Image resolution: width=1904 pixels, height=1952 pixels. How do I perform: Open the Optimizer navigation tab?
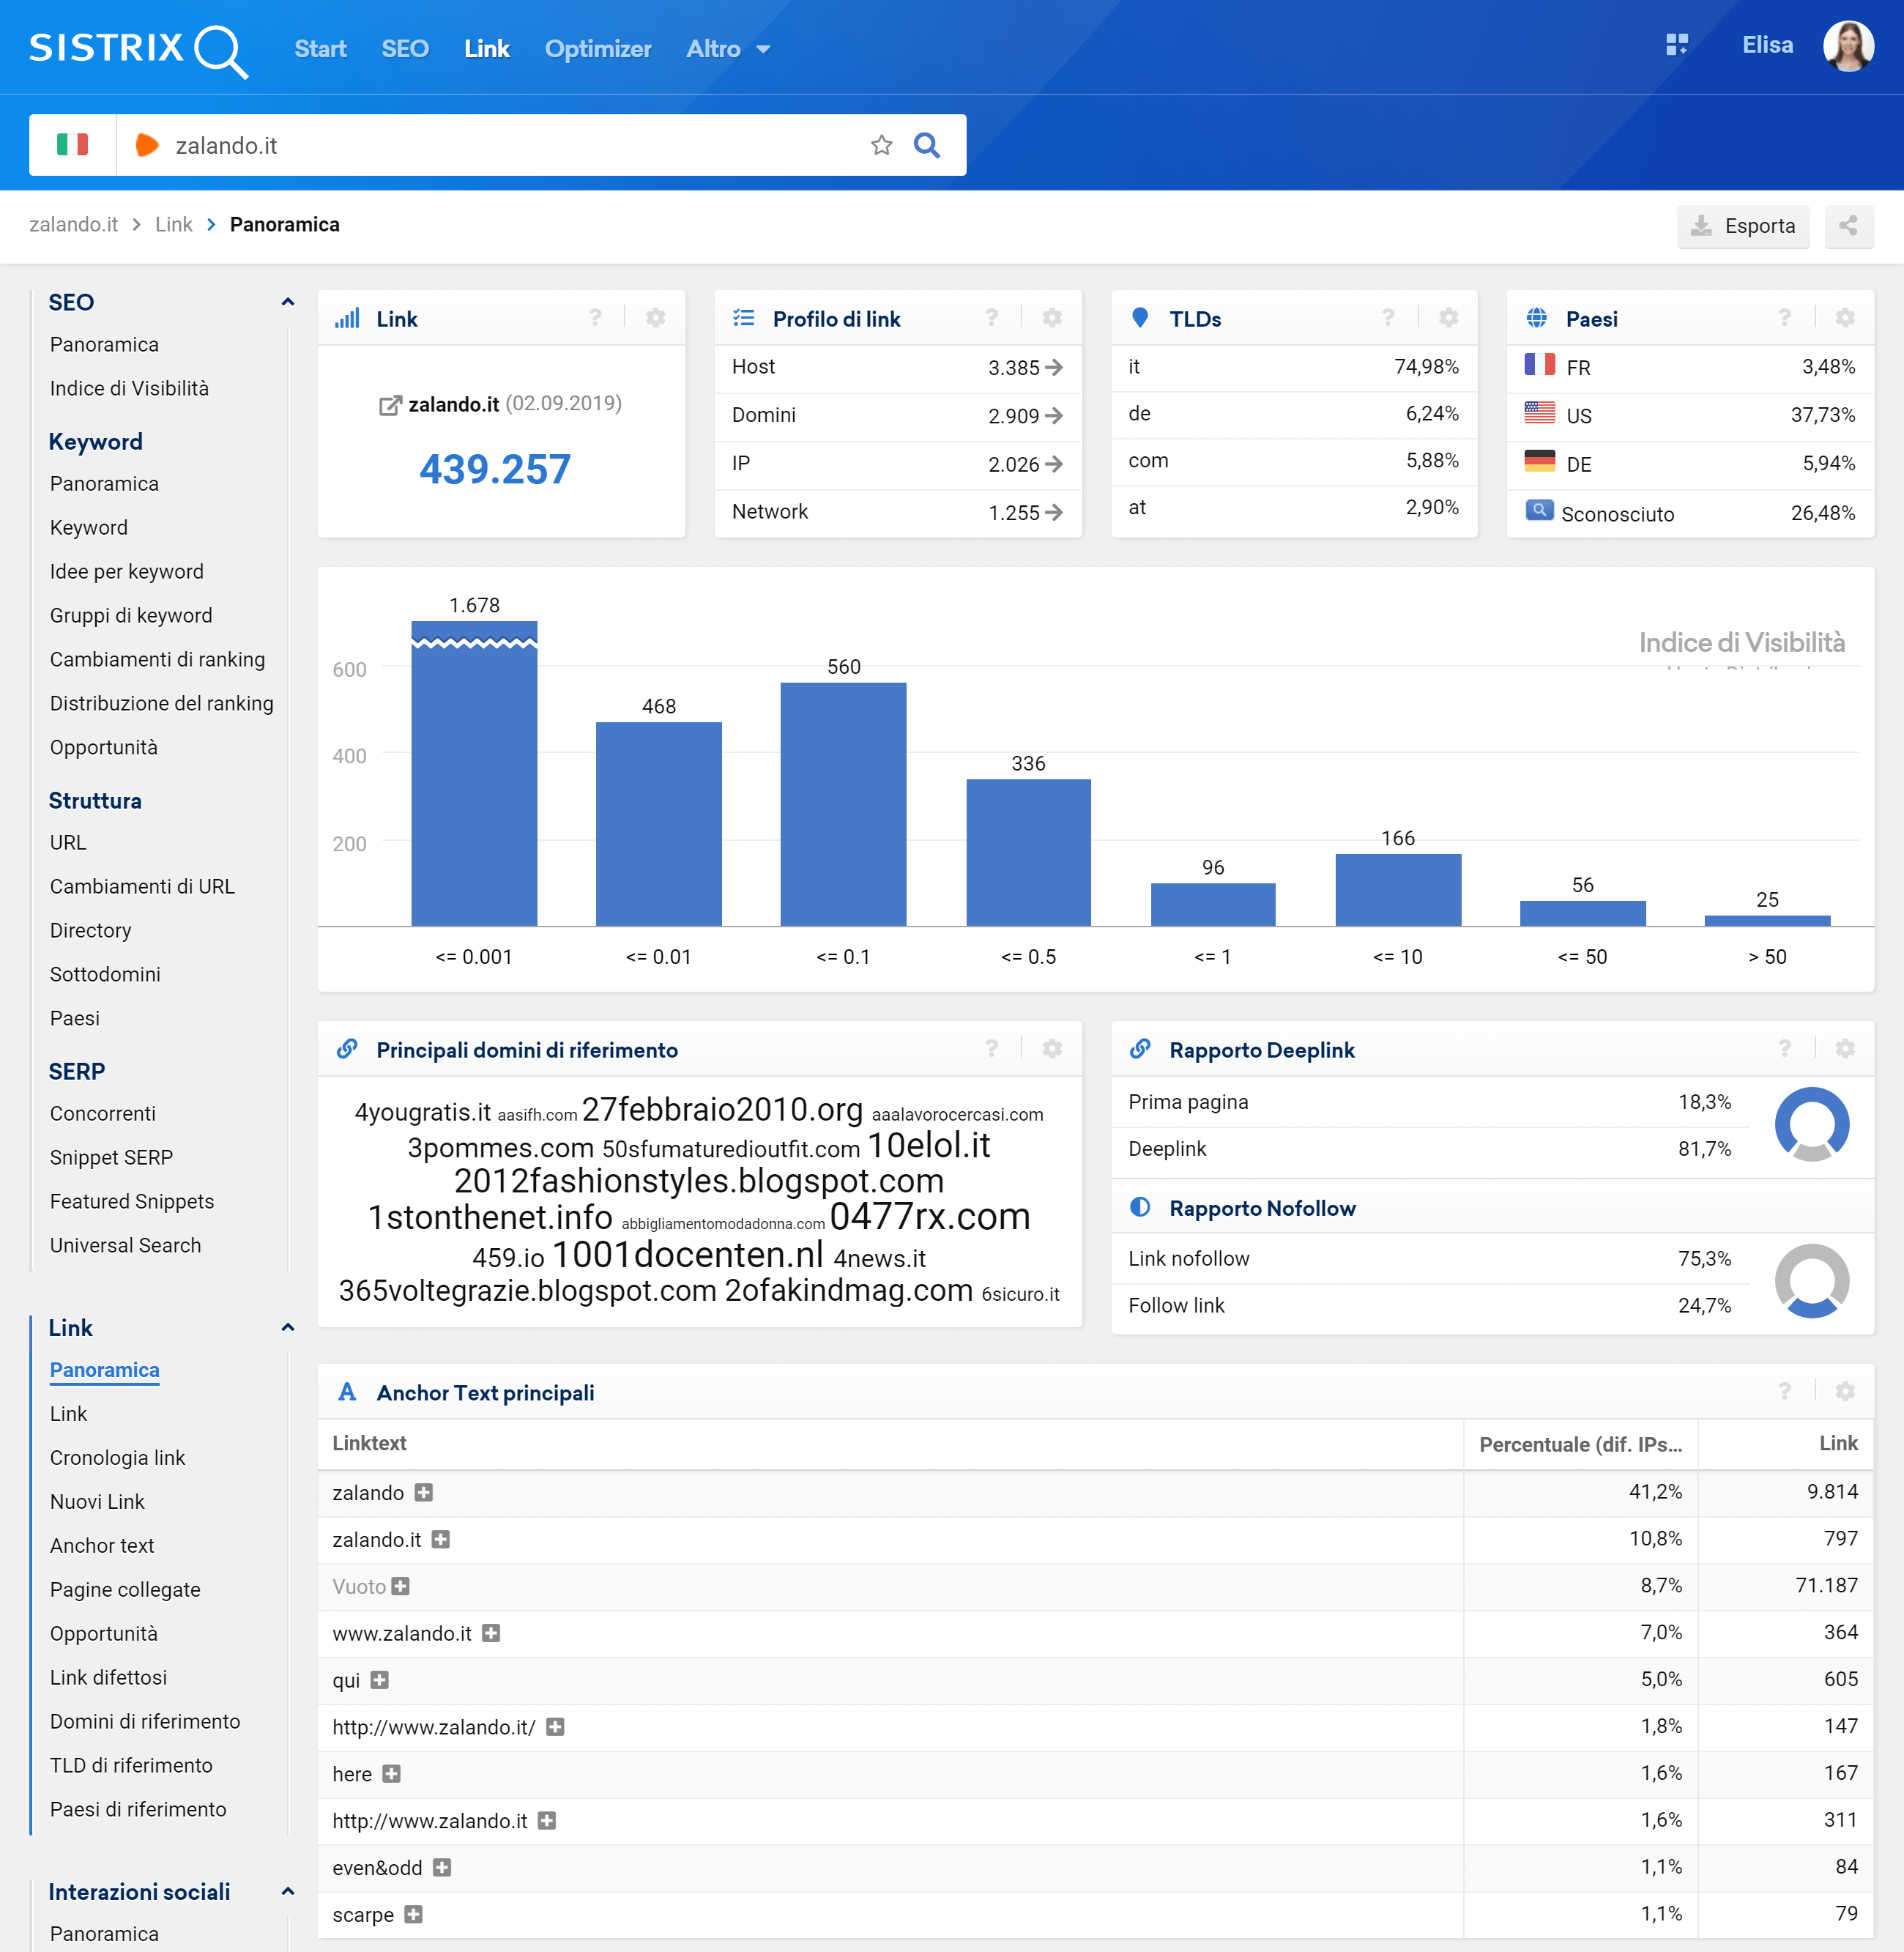click(598, 49)
